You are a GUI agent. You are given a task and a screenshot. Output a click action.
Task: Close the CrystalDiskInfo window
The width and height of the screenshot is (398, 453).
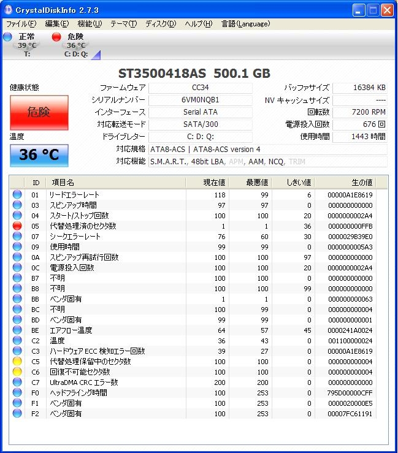[x=387, y=10]
